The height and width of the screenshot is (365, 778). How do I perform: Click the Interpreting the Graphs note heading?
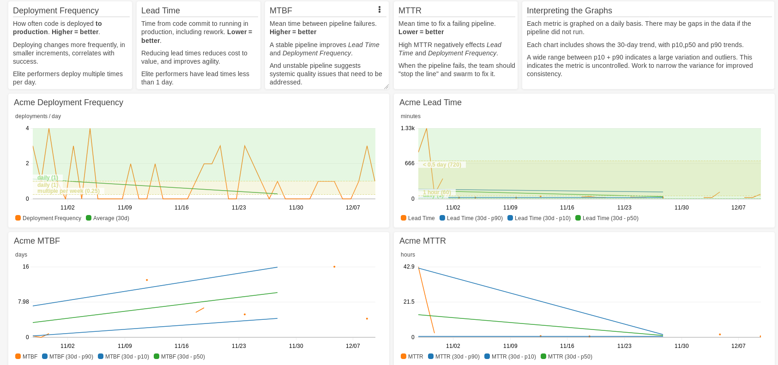point(569,11)
